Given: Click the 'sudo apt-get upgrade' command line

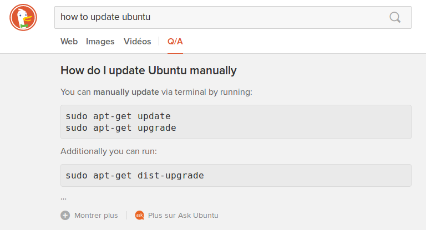Looking at the screenshot, I should [121, 127].
